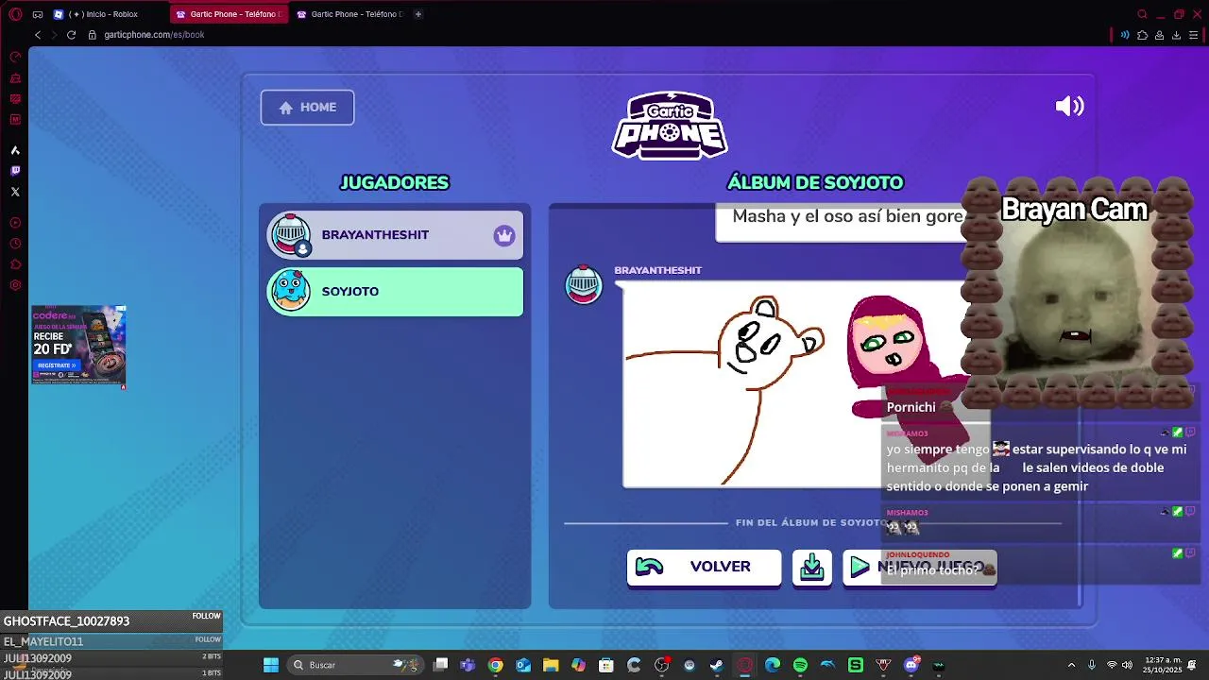Open the Inicio - Roblox browser tab
Viewport: 1209px width, 680px height.
104,14
